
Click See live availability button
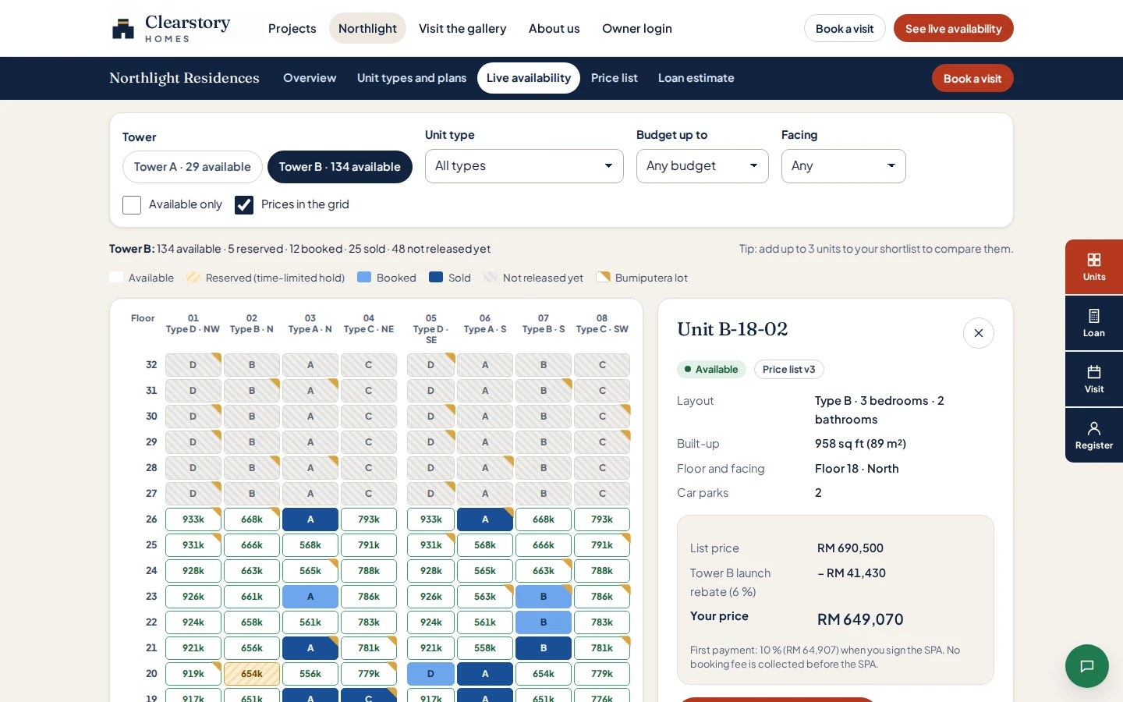click(954, 28)
